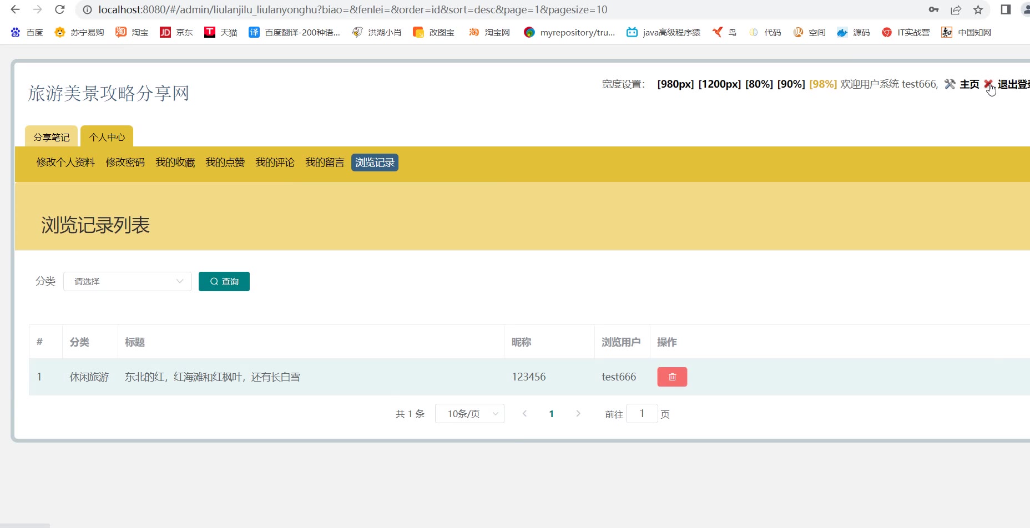The image size is (1030, 528).
Task: Open 我的评论 menu item
Action: click(x=275, y=163)
